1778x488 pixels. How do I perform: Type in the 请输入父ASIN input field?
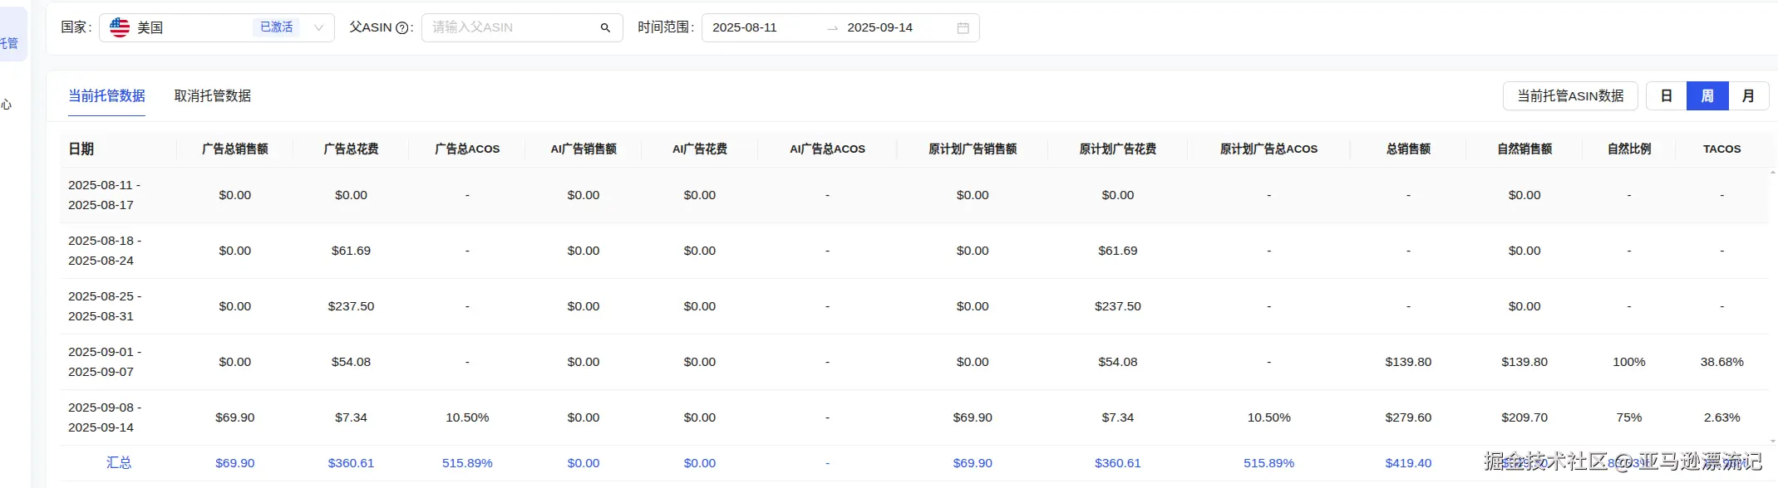tap(511, 27)
